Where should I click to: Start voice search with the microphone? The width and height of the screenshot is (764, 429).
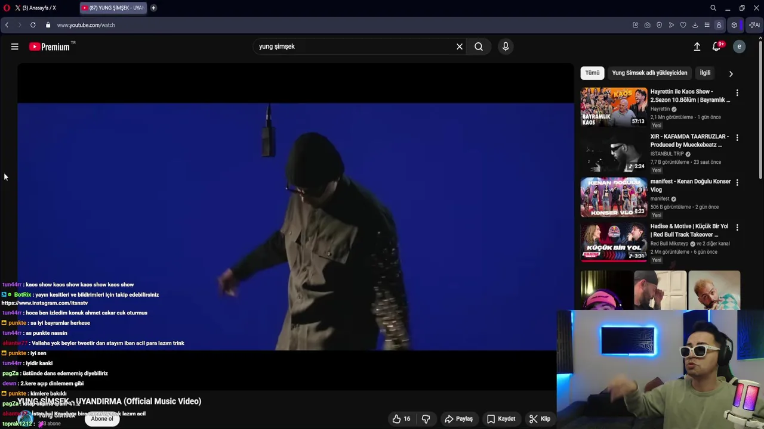[506, 46]
